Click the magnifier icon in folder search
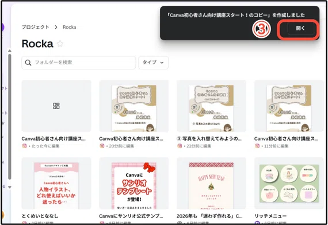Screen dimensions: 328x225 28,63
